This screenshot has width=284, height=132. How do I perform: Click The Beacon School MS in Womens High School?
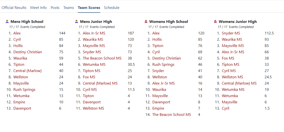point(171,115)
